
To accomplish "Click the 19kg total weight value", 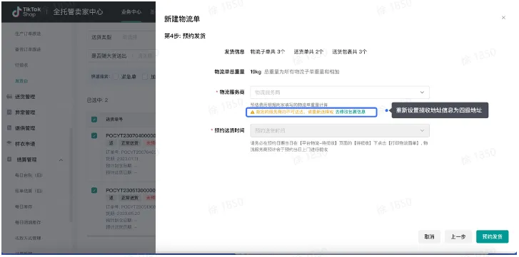I will click(256, 72).
